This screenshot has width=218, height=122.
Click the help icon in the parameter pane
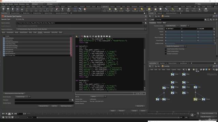click(216, 20)
